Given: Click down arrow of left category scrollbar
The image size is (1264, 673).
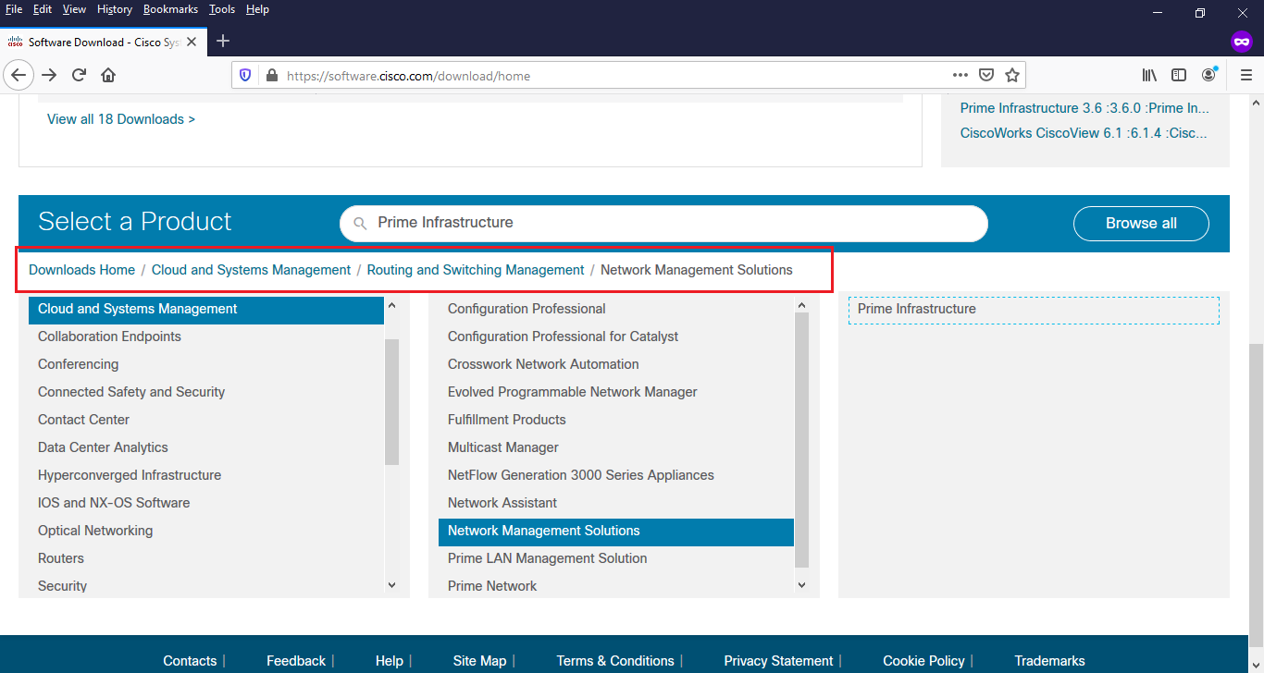Looking at the screenshot, I should [391, 584].
